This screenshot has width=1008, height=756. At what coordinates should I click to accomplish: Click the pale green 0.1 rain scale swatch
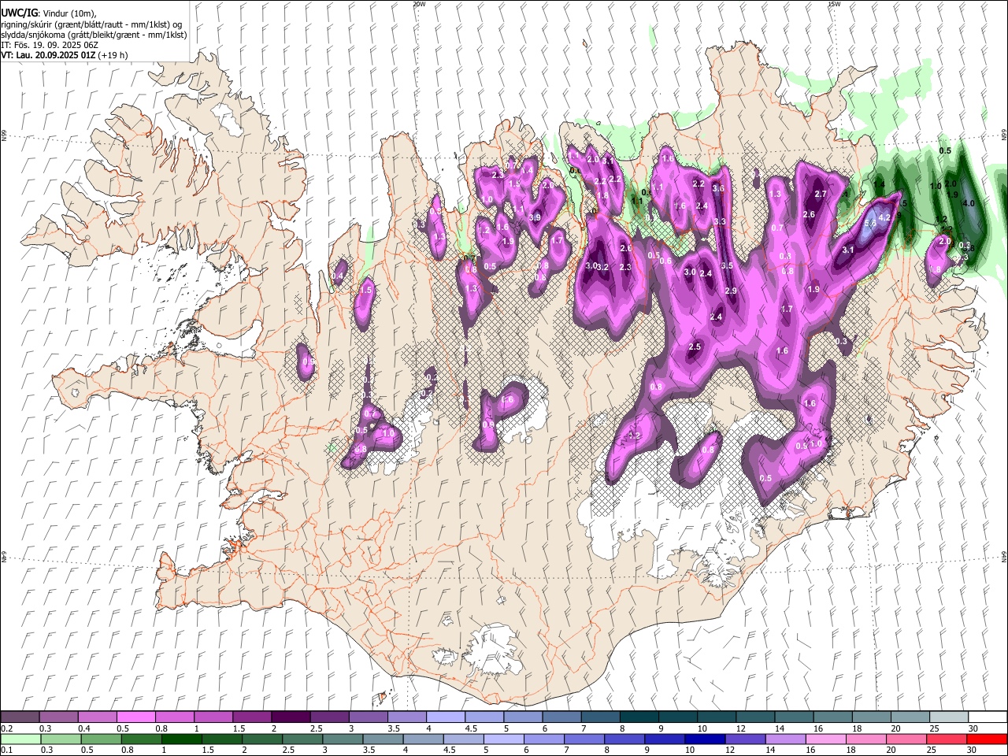pos(20,739)
